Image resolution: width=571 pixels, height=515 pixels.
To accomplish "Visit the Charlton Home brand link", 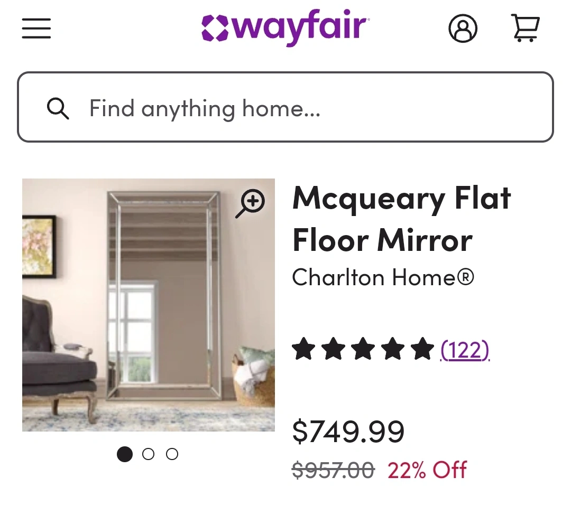I will click(x=383, y=277).
